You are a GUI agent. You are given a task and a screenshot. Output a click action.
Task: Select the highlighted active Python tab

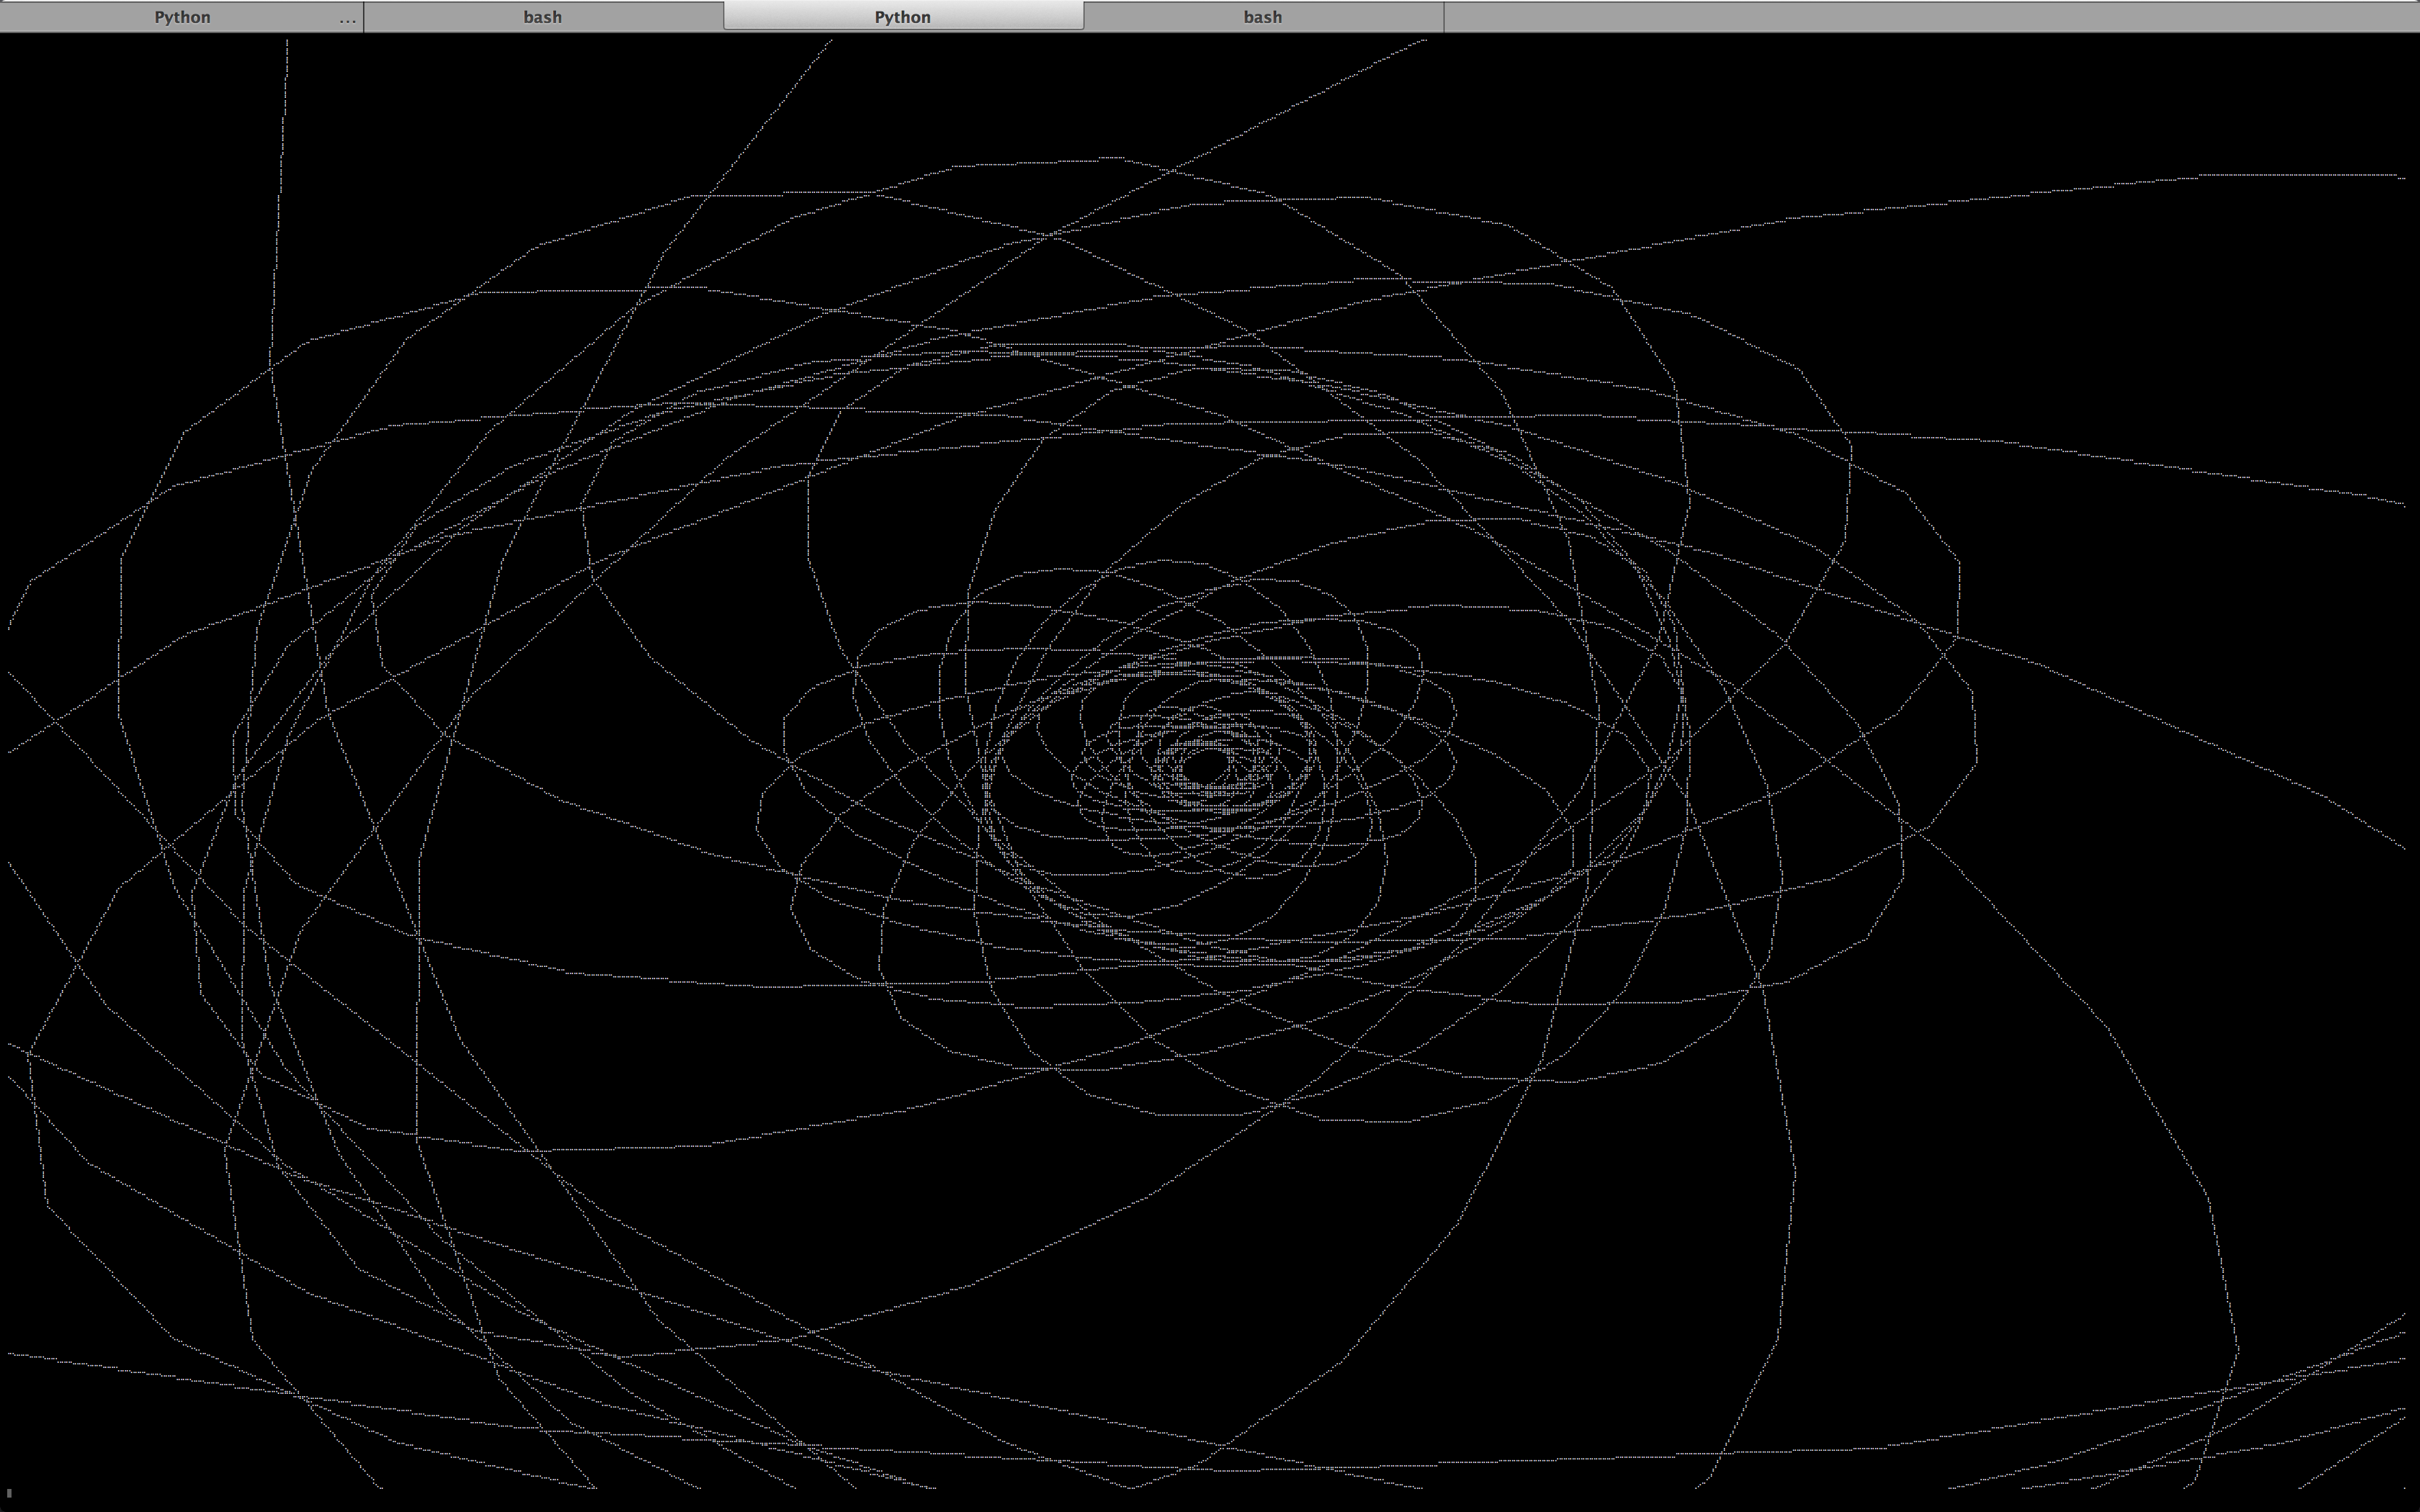click(902, 17)
